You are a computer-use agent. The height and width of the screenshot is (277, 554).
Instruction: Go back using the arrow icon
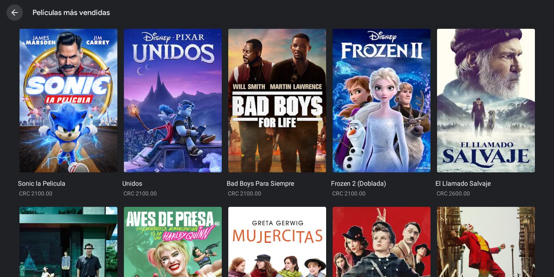[x=15, y=13]
